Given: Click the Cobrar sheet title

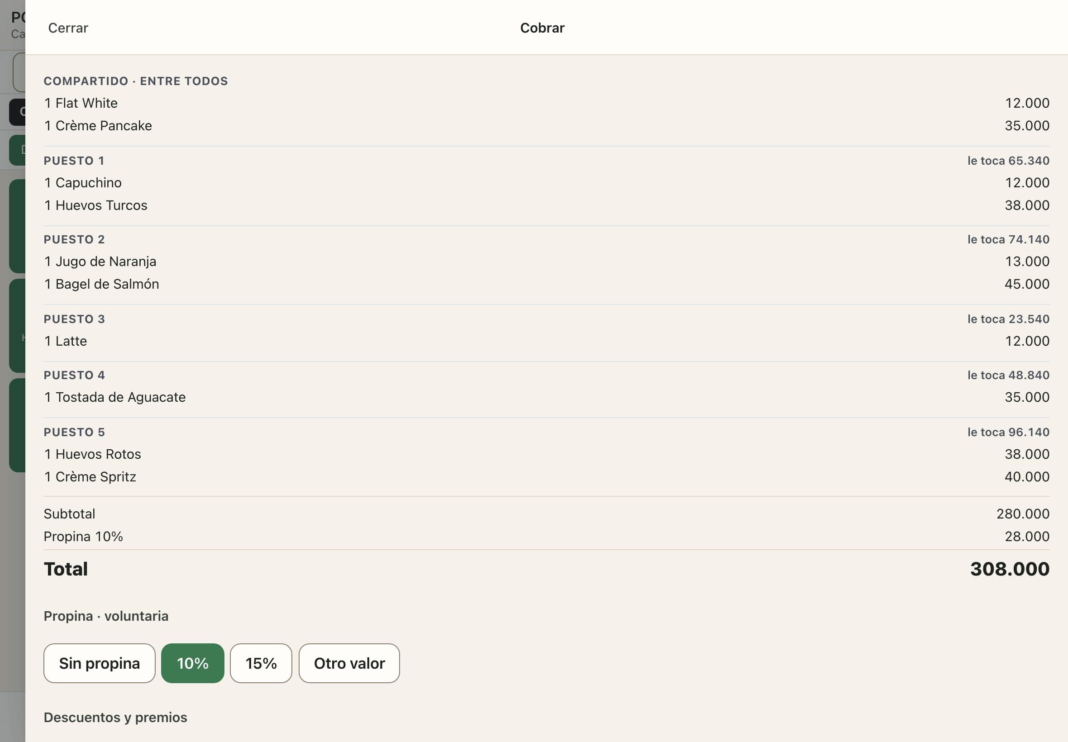Looking at the screenshot, I should pos(542,28).
